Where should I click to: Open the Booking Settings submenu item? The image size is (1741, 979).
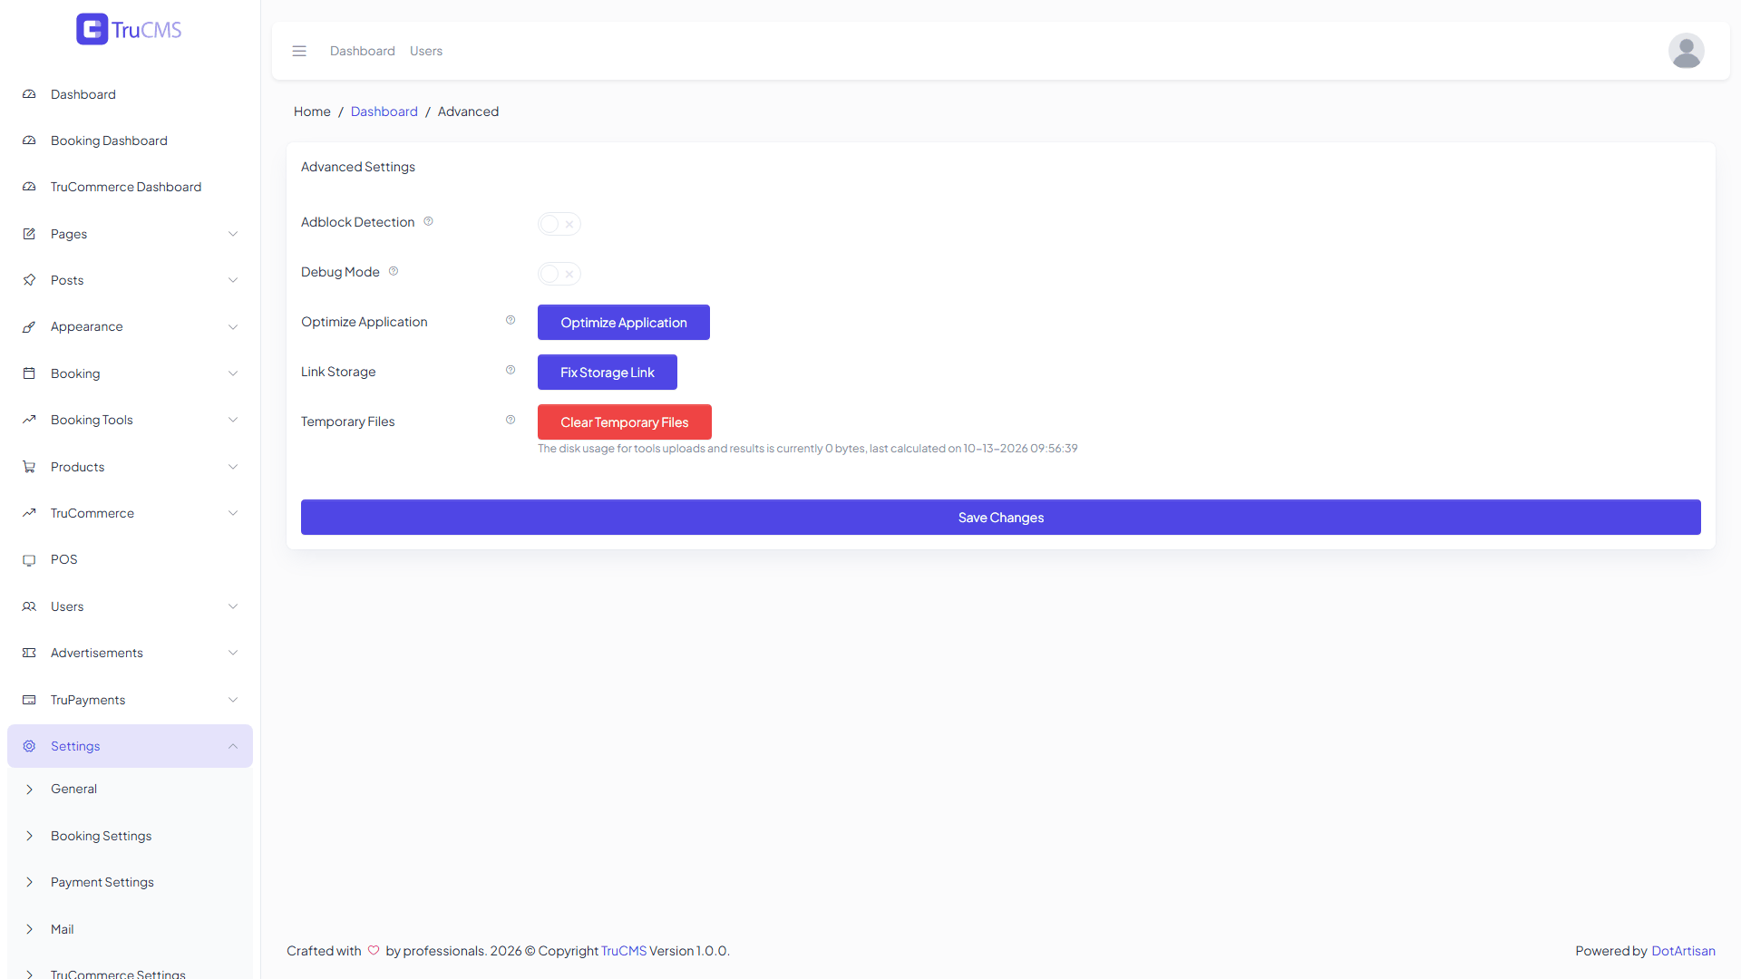click(x=130, y=836)
